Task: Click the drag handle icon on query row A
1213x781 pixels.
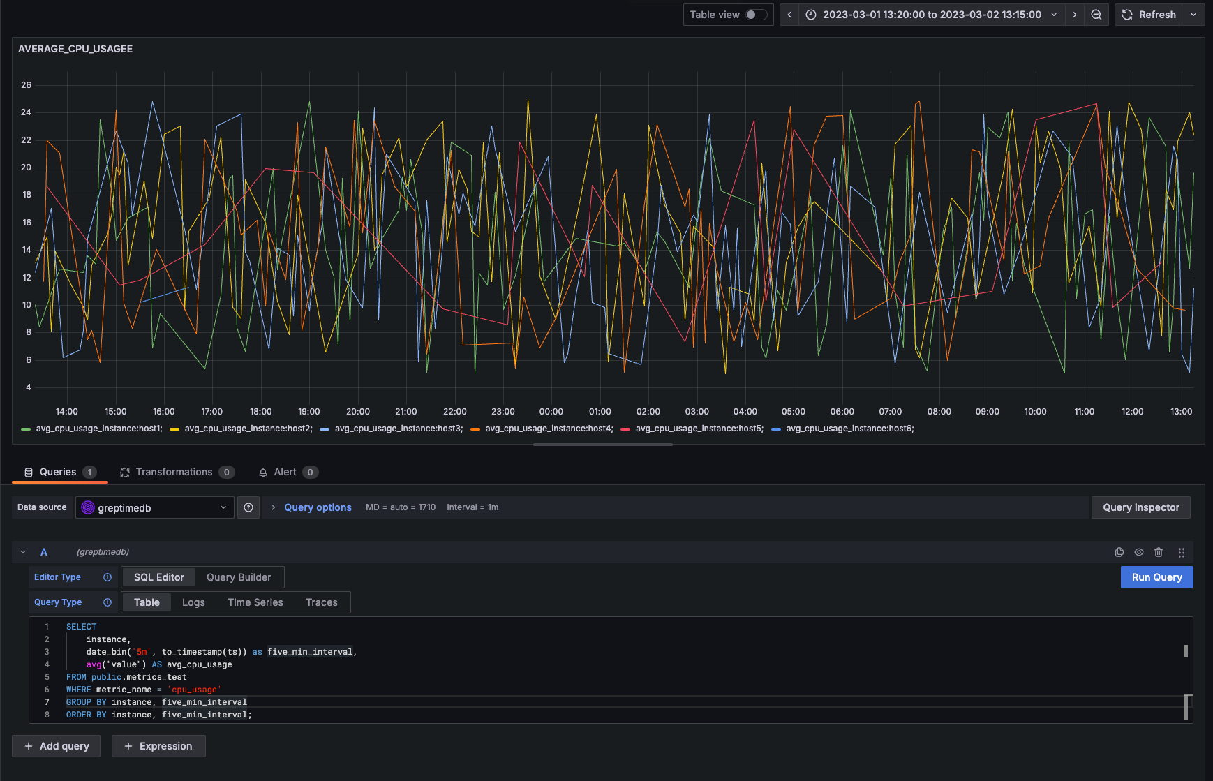Action: (1182, 552)
